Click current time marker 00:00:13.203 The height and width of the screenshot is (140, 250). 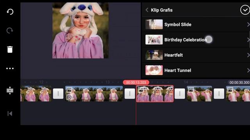[x=136, y=82]
